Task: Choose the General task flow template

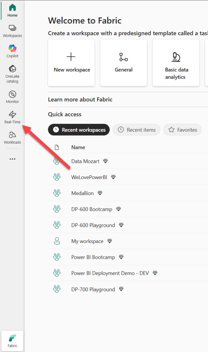Action: click(x=123, y=63)
